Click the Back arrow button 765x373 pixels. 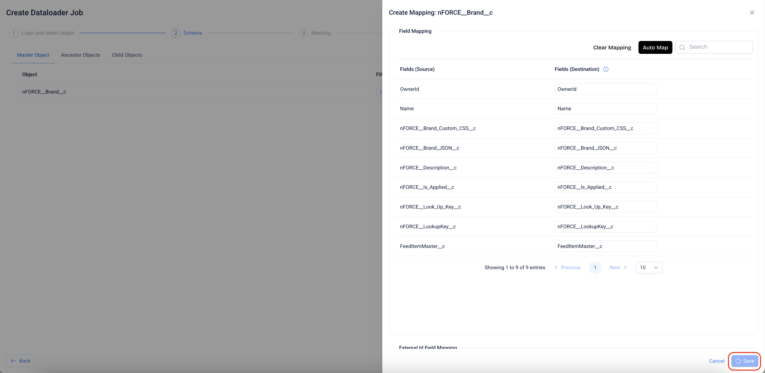tap(21, 361)
